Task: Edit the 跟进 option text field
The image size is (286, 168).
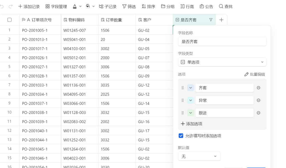Action: 225,113
